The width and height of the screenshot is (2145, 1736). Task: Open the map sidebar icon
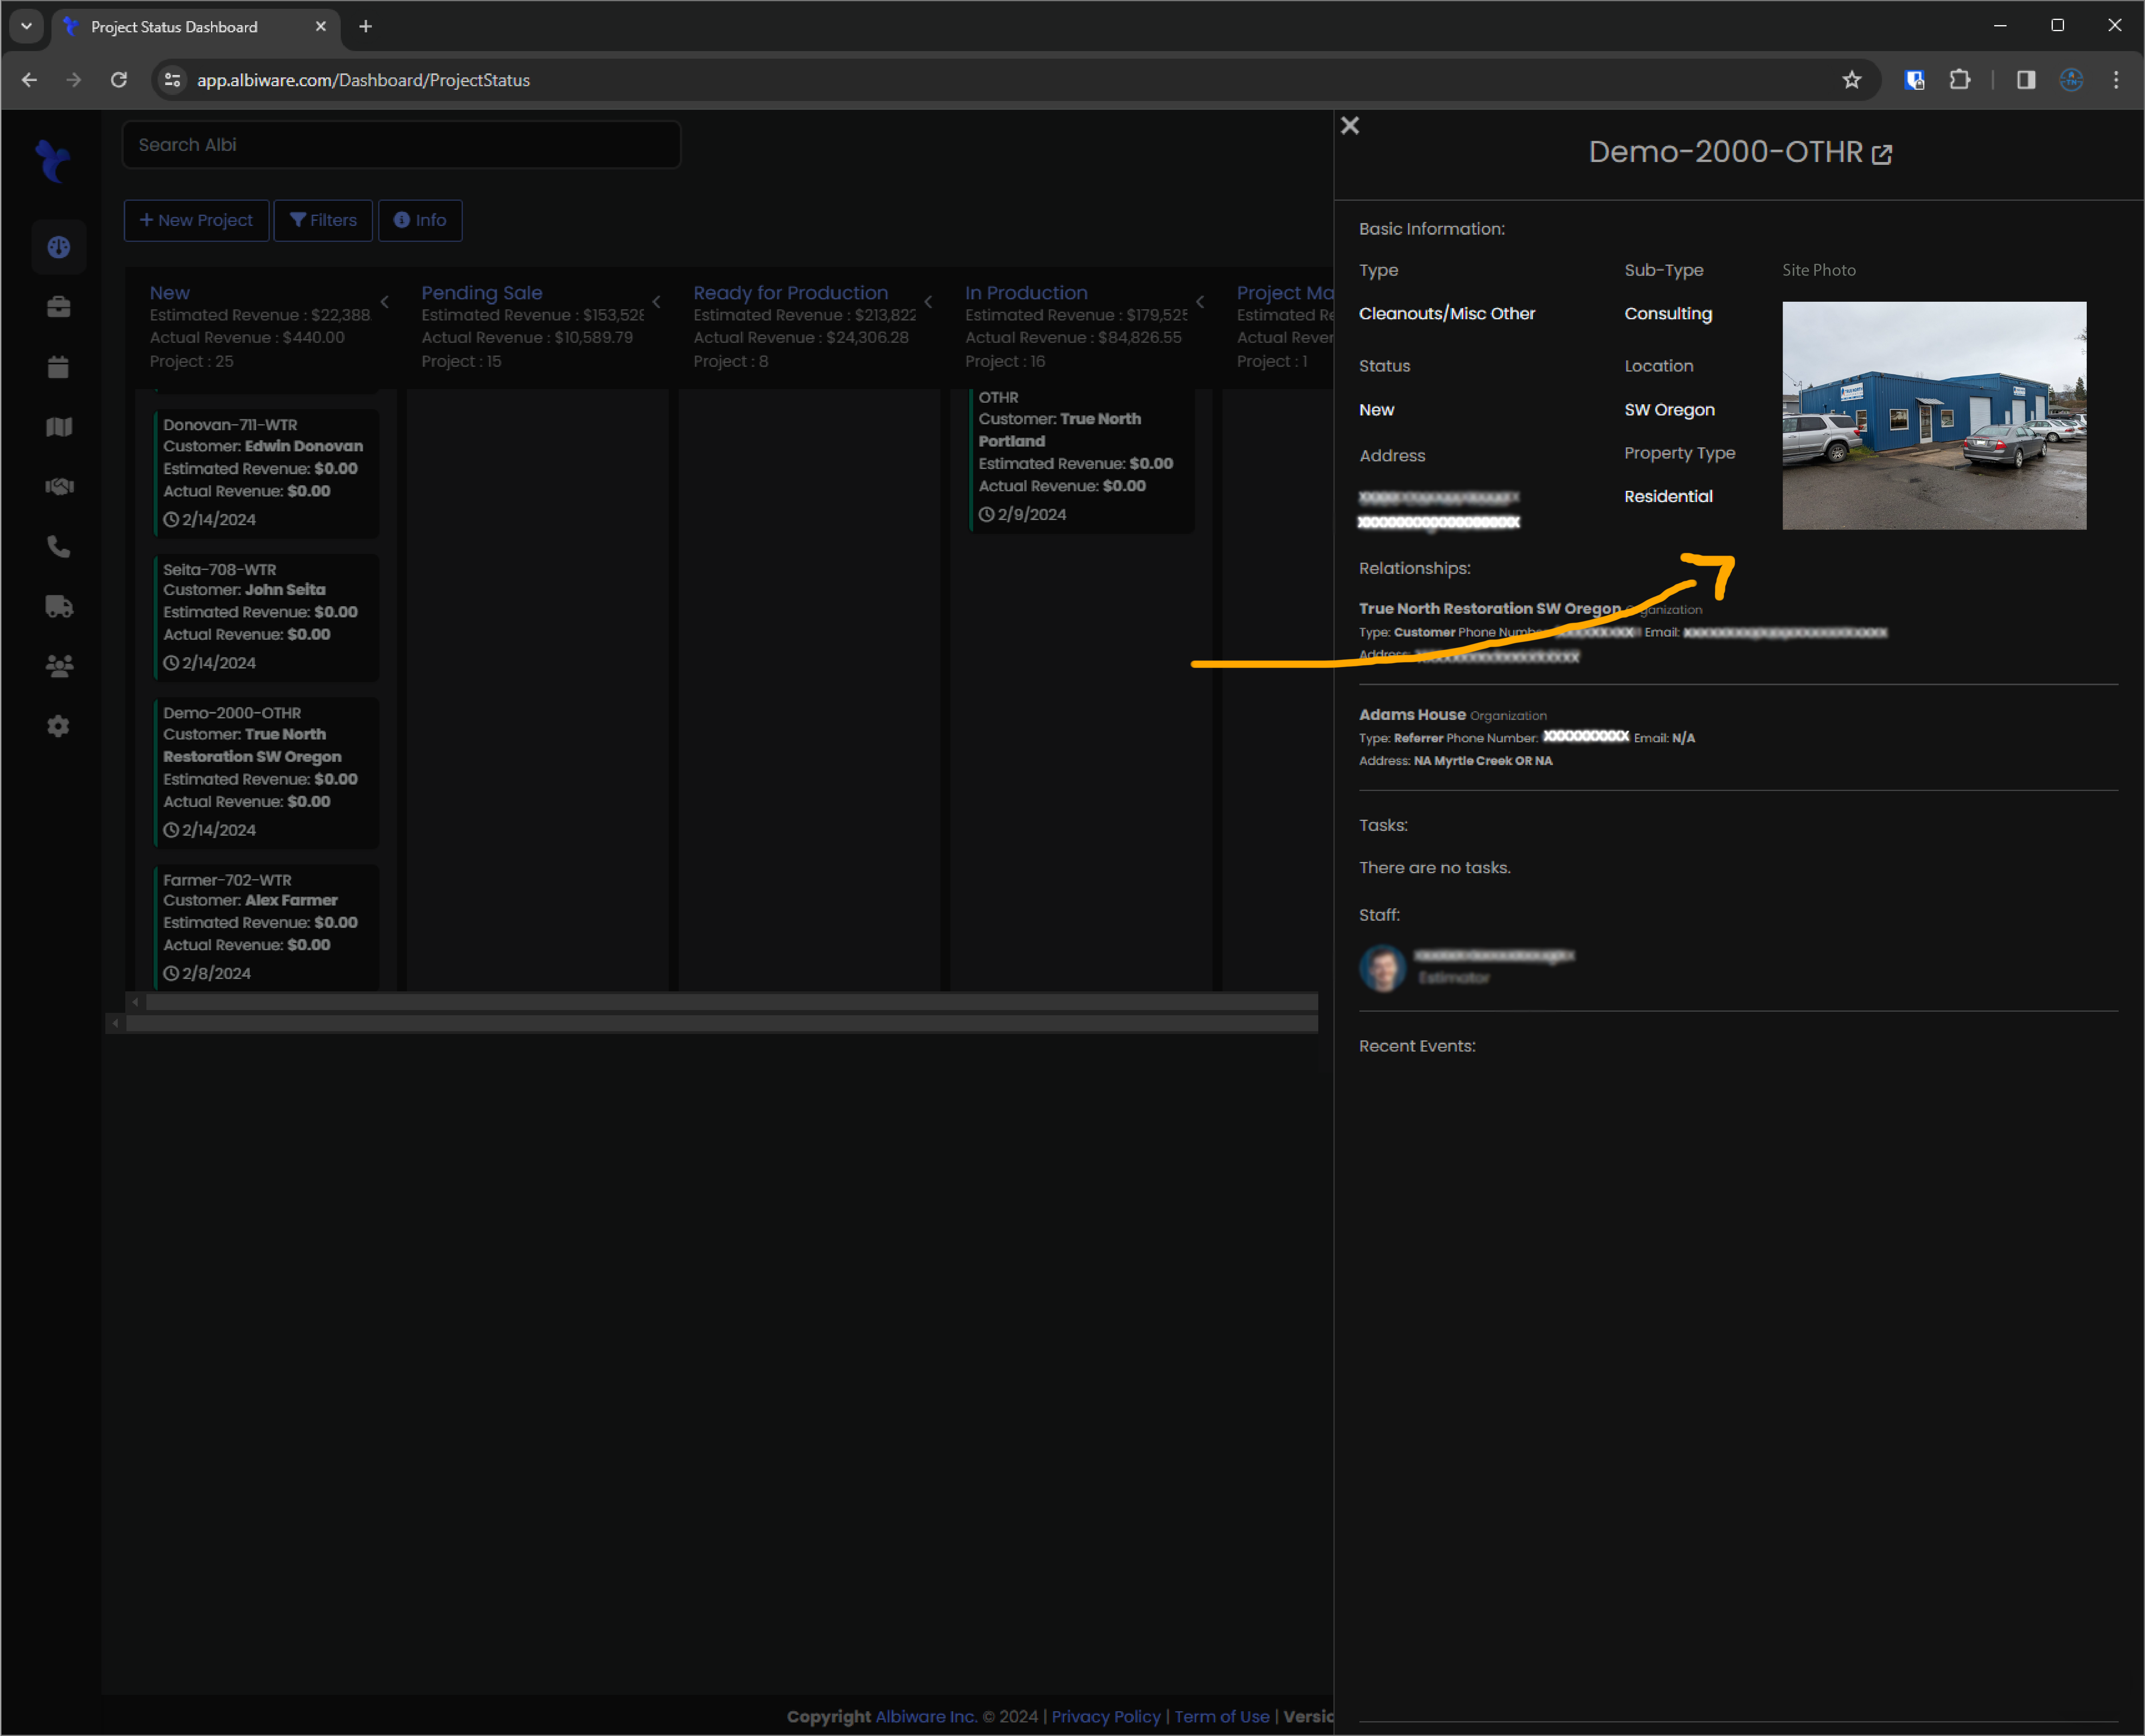click(59, 427)
